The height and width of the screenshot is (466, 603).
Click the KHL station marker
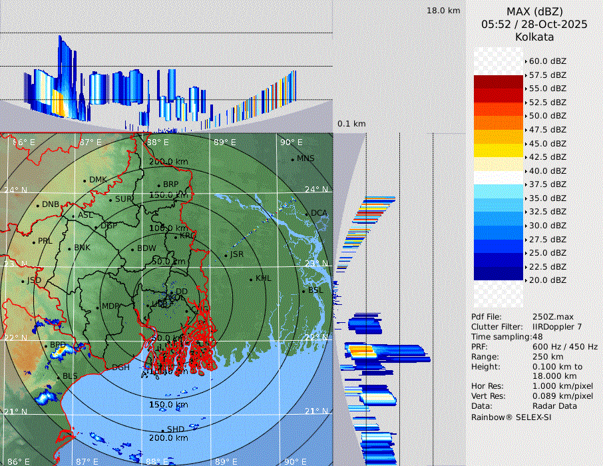pyautogui.click(x=251, y=279)
